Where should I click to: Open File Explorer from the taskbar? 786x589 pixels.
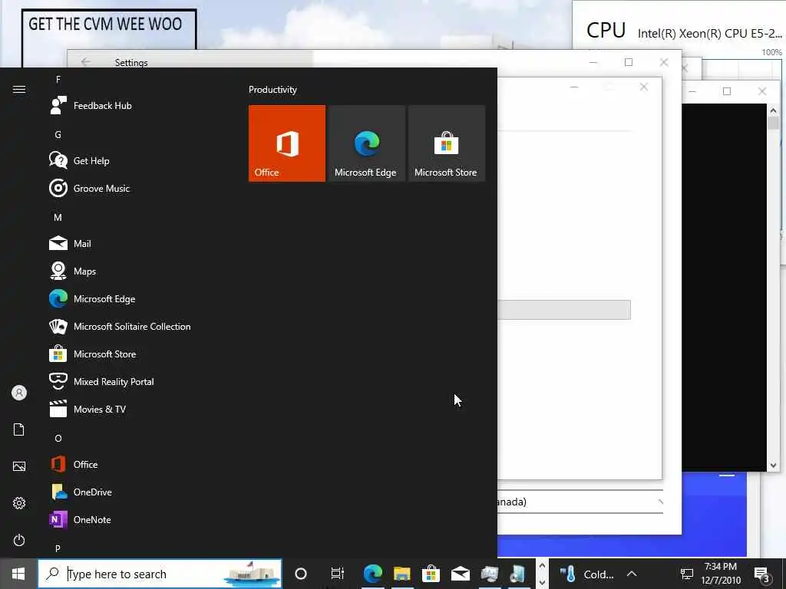click(x=402, y=574)
